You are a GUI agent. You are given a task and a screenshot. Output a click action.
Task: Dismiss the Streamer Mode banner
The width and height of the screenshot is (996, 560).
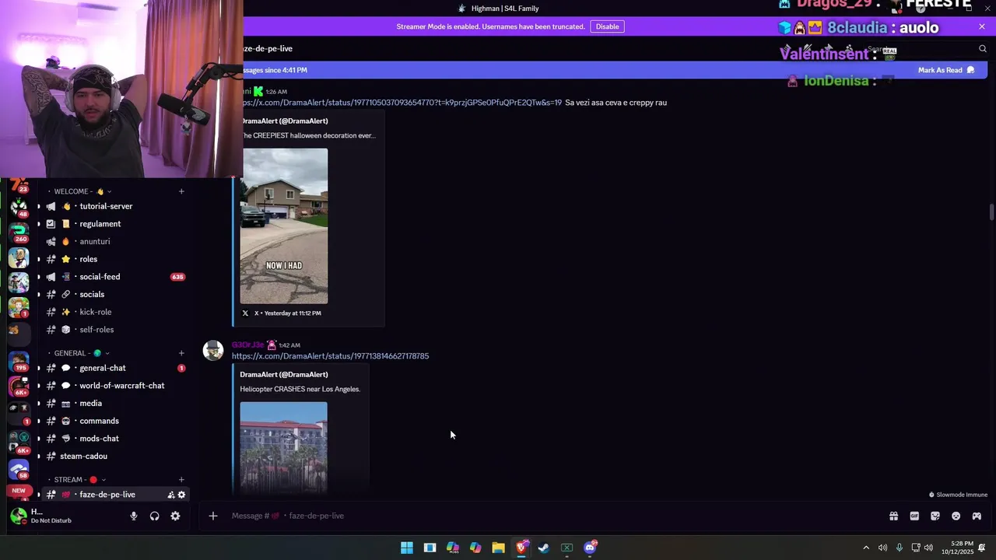[x=982, y=26]
